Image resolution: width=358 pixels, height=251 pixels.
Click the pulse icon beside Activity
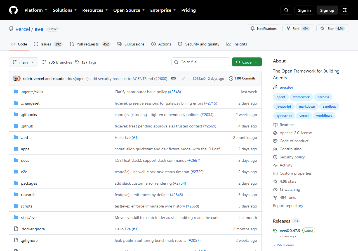(275, 165)
